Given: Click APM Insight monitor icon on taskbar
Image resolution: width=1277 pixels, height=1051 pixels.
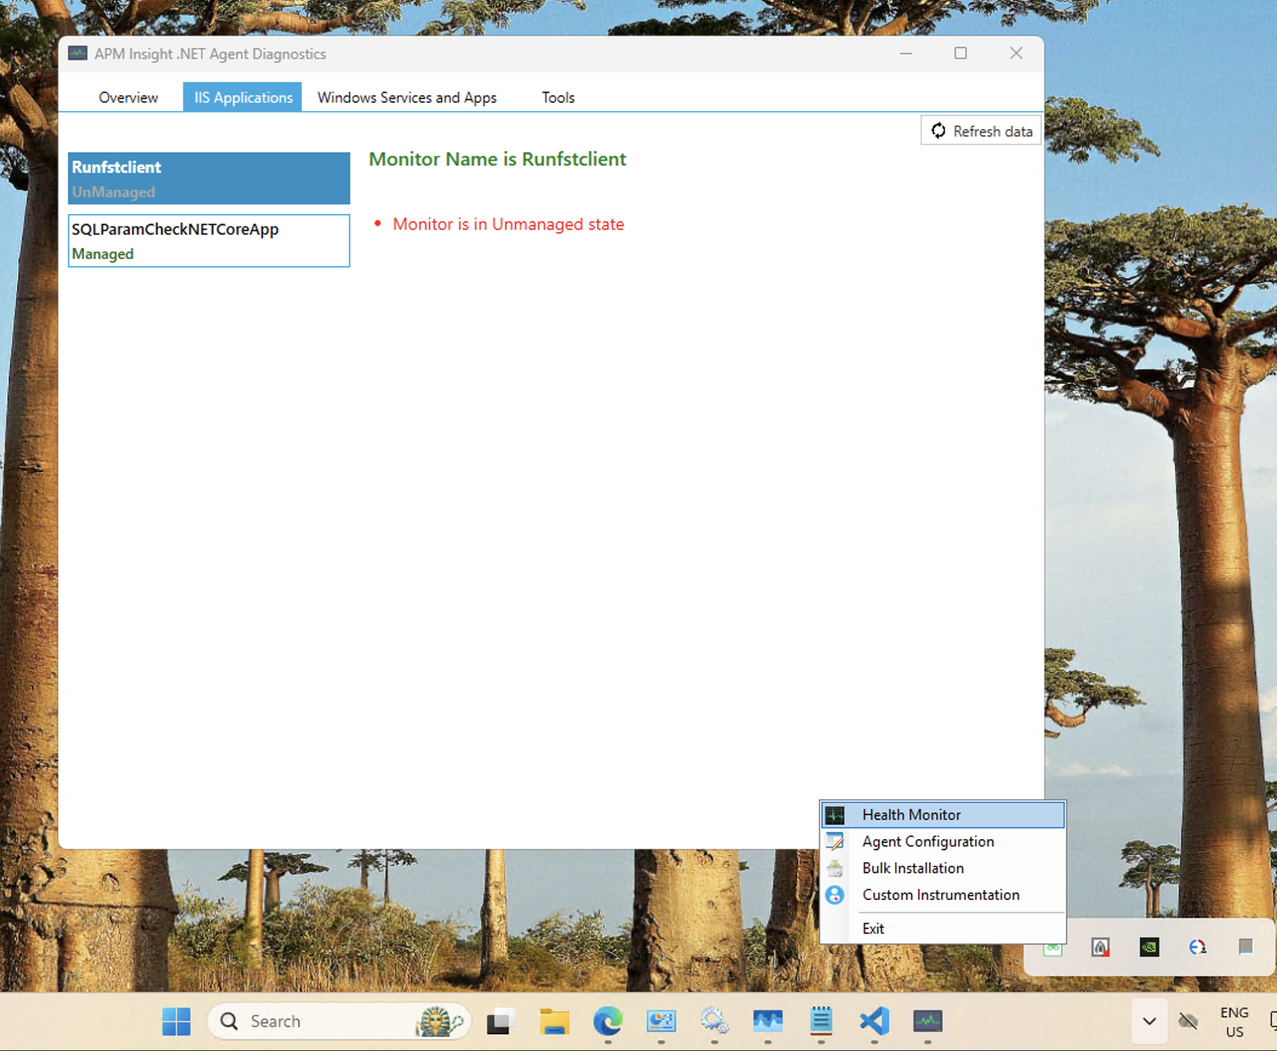Looking at the screenshot, I should tap(927, 1021).
